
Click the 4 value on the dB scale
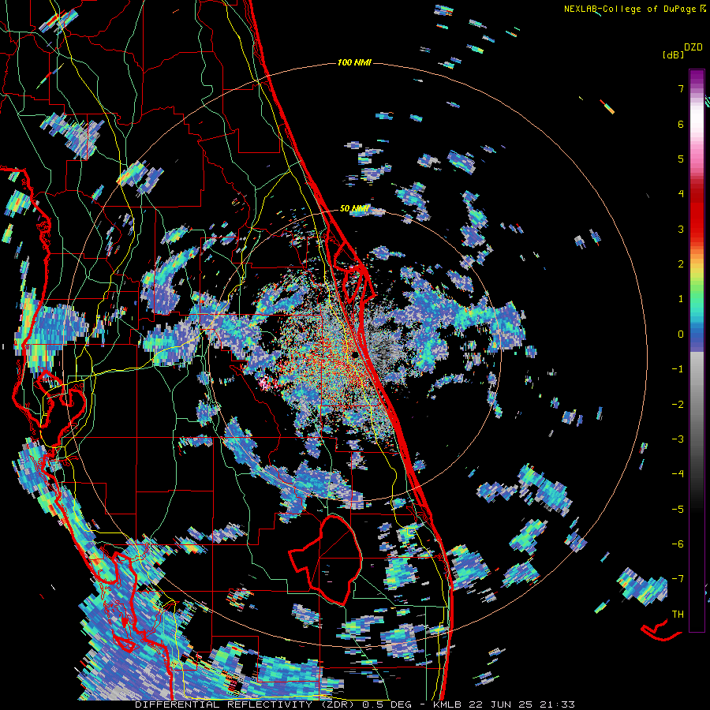(x=681, y=194)
